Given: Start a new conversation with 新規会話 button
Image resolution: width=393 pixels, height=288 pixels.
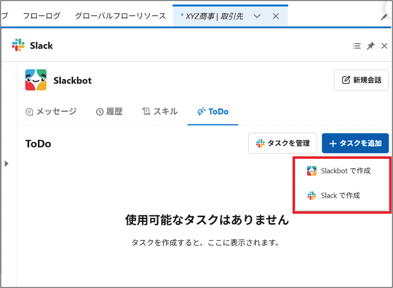Looking at the screenshot, I should 361,80.
